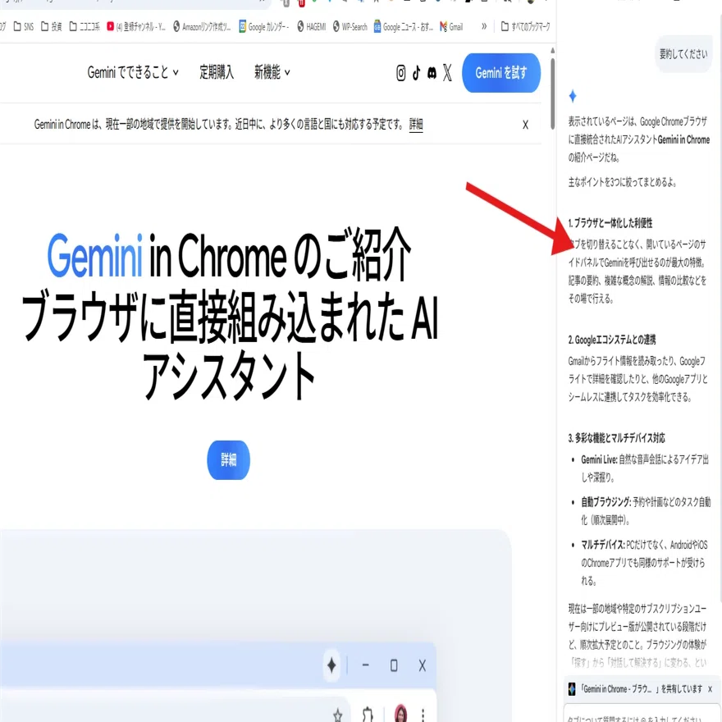Click the Gemini diamond icon in the shared tab chip
The width and height of the screenshot is (722, 722).
pyautogui.click(x=571, y=689)
